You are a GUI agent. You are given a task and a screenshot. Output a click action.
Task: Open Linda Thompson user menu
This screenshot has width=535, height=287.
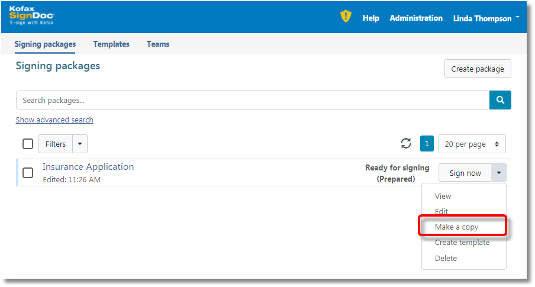tap(485, 18)
